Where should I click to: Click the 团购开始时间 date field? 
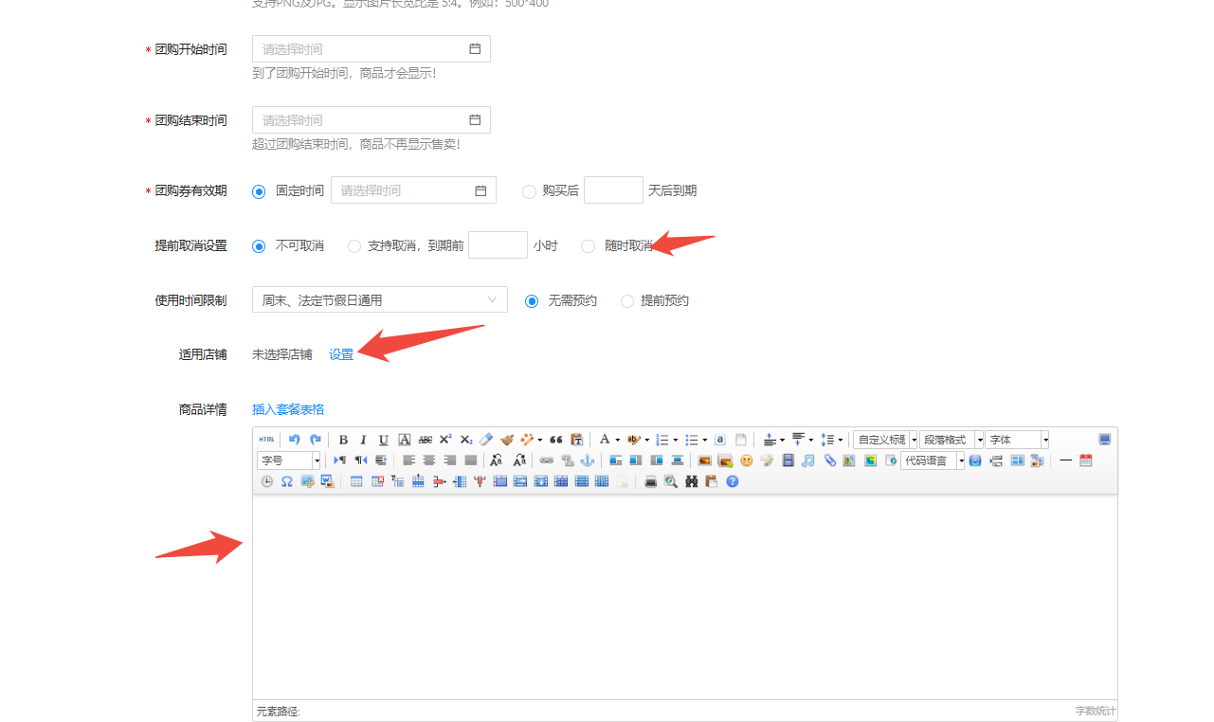(x=371, y=49)
